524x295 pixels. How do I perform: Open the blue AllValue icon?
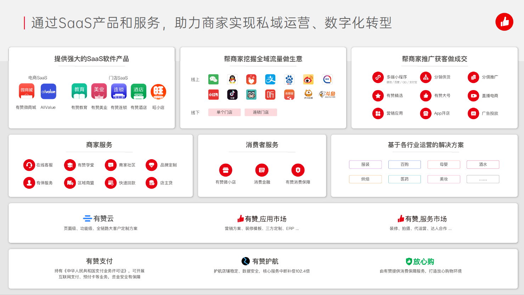pos(49,91)
